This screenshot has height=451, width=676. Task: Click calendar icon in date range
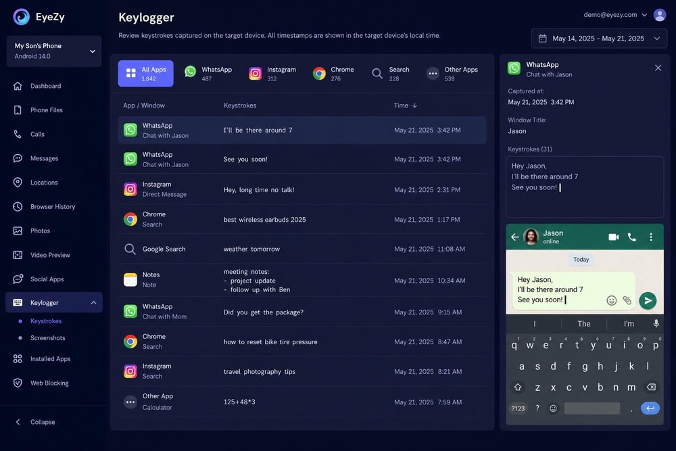(542, 39)
